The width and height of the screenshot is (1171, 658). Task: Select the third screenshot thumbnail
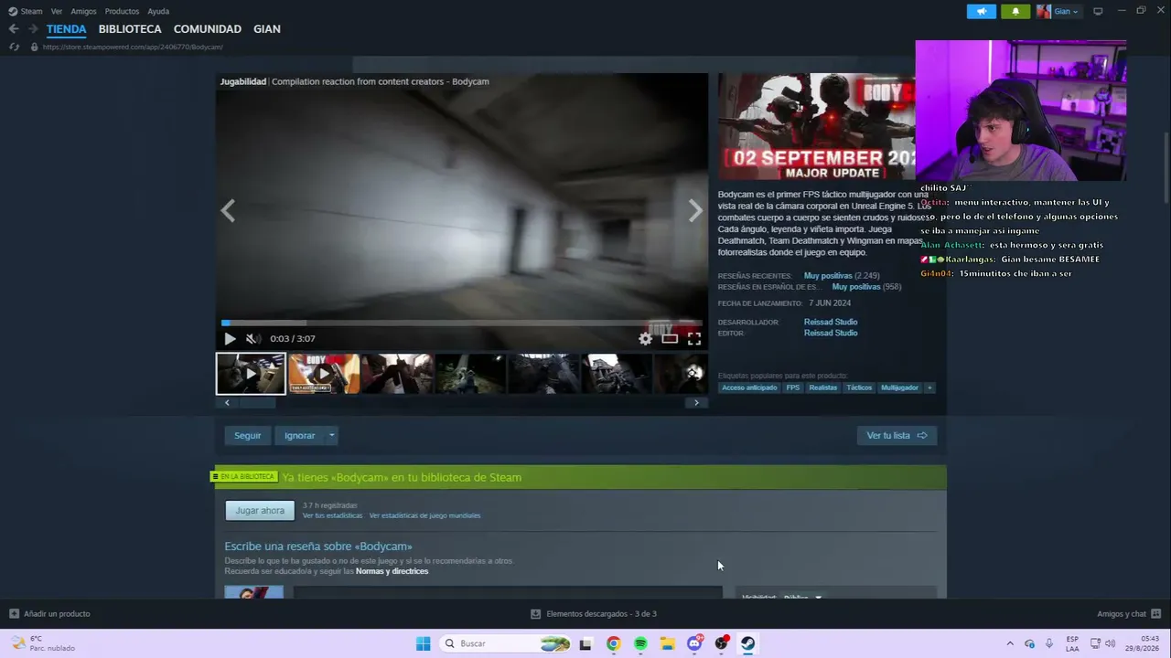pos(397,374)
